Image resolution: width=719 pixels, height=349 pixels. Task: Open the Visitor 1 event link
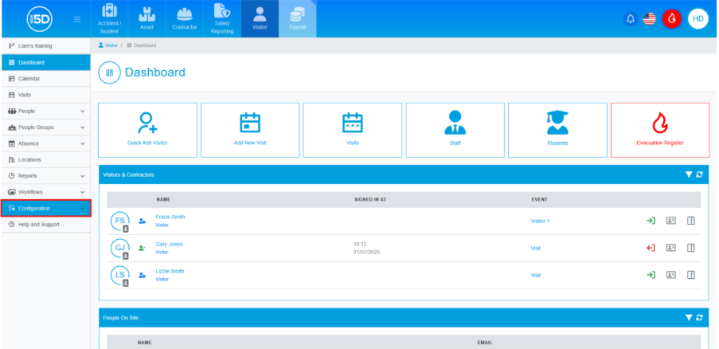pos(540,221)
